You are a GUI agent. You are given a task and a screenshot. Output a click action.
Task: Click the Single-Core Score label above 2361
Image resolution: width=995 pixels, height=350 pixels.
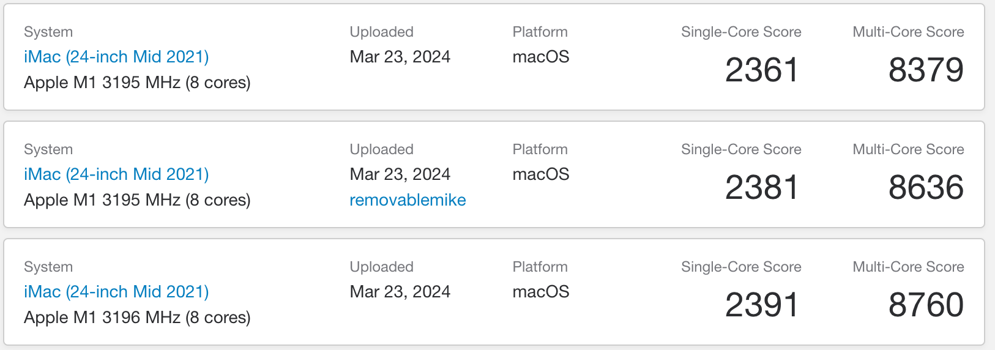[741, 32]
